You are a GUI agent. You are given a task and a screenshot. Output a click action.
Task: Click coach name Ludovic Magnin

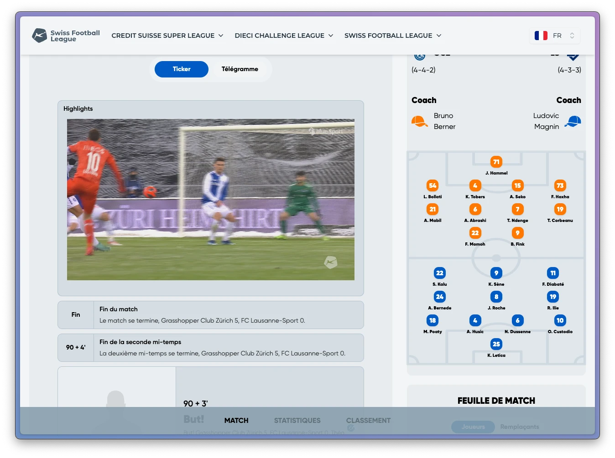546,121
